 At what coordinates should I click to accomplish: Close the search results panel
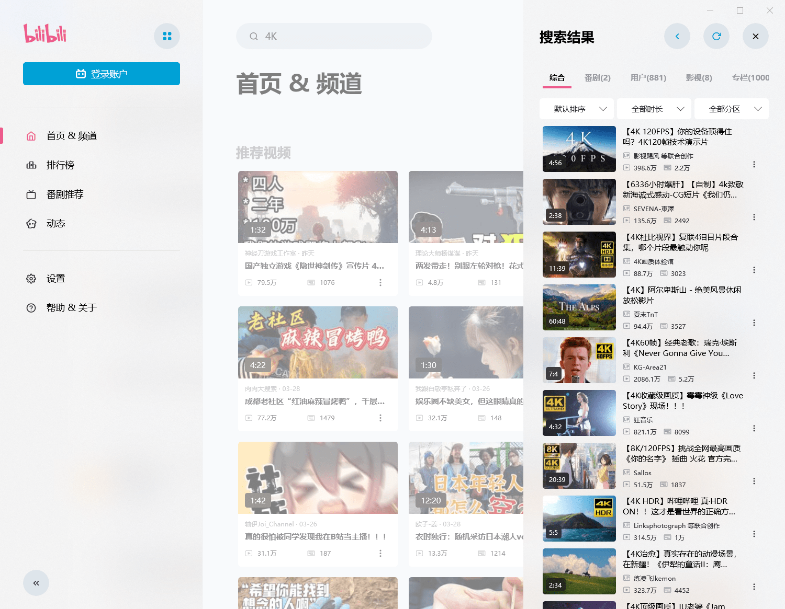coord(756,36)
